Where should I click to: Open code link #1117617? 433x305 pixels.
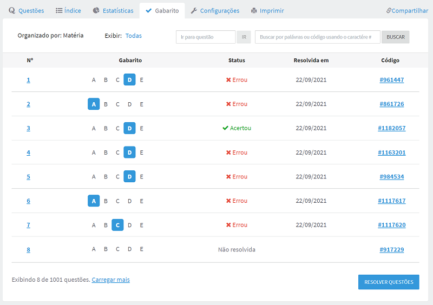click(391, 201)
